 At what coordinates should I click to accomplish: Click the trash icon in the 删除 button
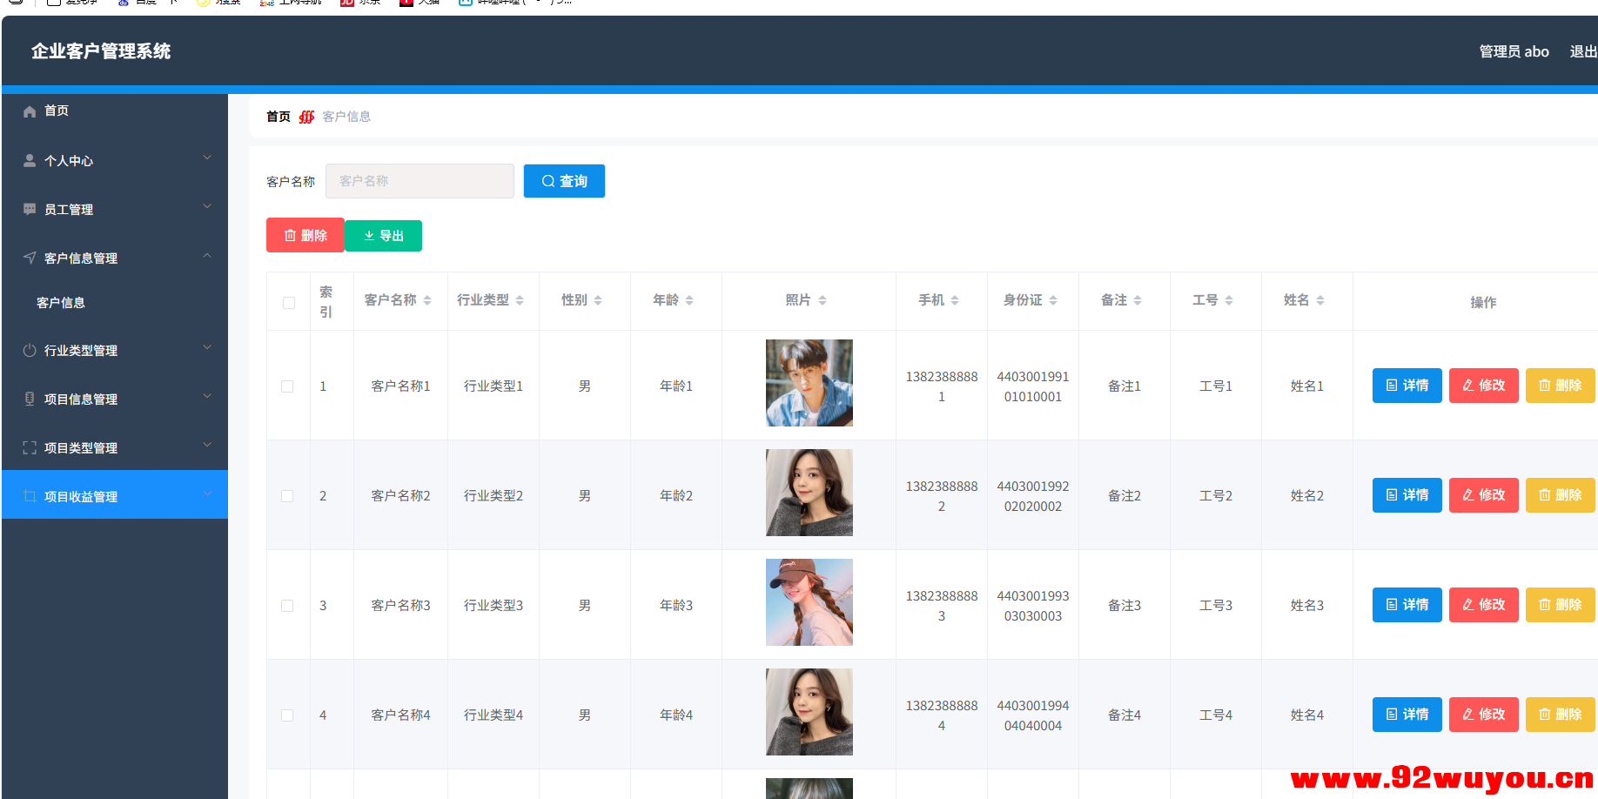(x=291, y=235)
